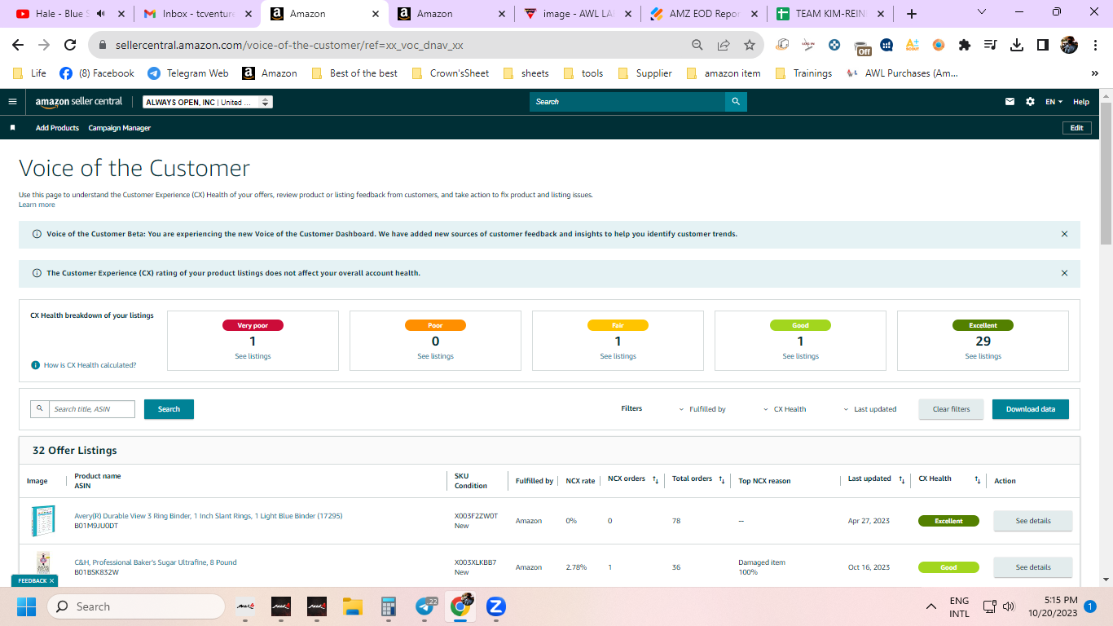Go back to the previous page in Chrome

coord(18,45)
